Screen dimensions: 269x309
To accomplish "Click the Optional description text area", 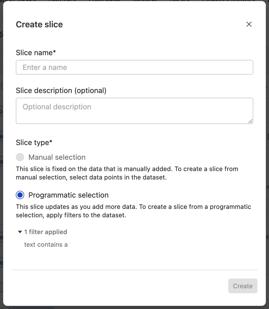I will (x=134, y=111).
